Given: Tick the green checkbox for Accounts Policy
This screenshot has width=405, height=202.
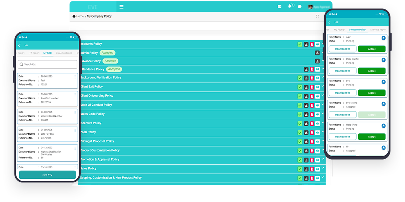Looking at the screenshot, I should point(300,44).
